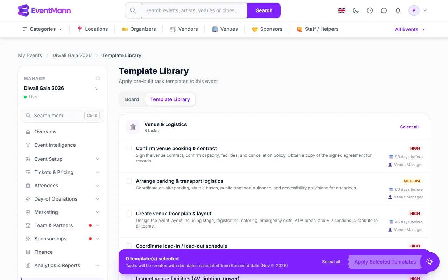Check Create venue floor plan & layout
448x280 pixels.
pos(129,213)
